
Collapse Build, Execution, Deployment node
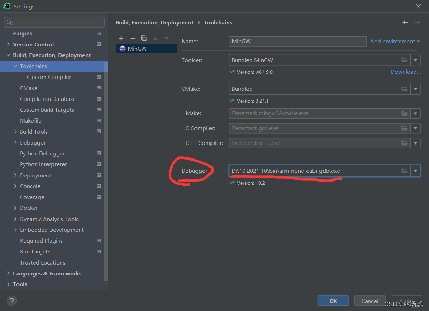pos(8,55)
